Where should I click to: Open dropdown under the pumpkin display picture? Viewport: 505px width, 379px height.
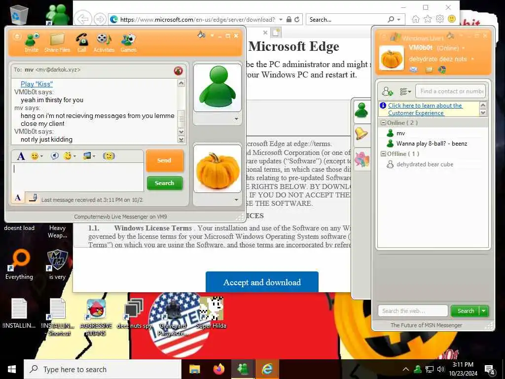click(x=236, y=200)
